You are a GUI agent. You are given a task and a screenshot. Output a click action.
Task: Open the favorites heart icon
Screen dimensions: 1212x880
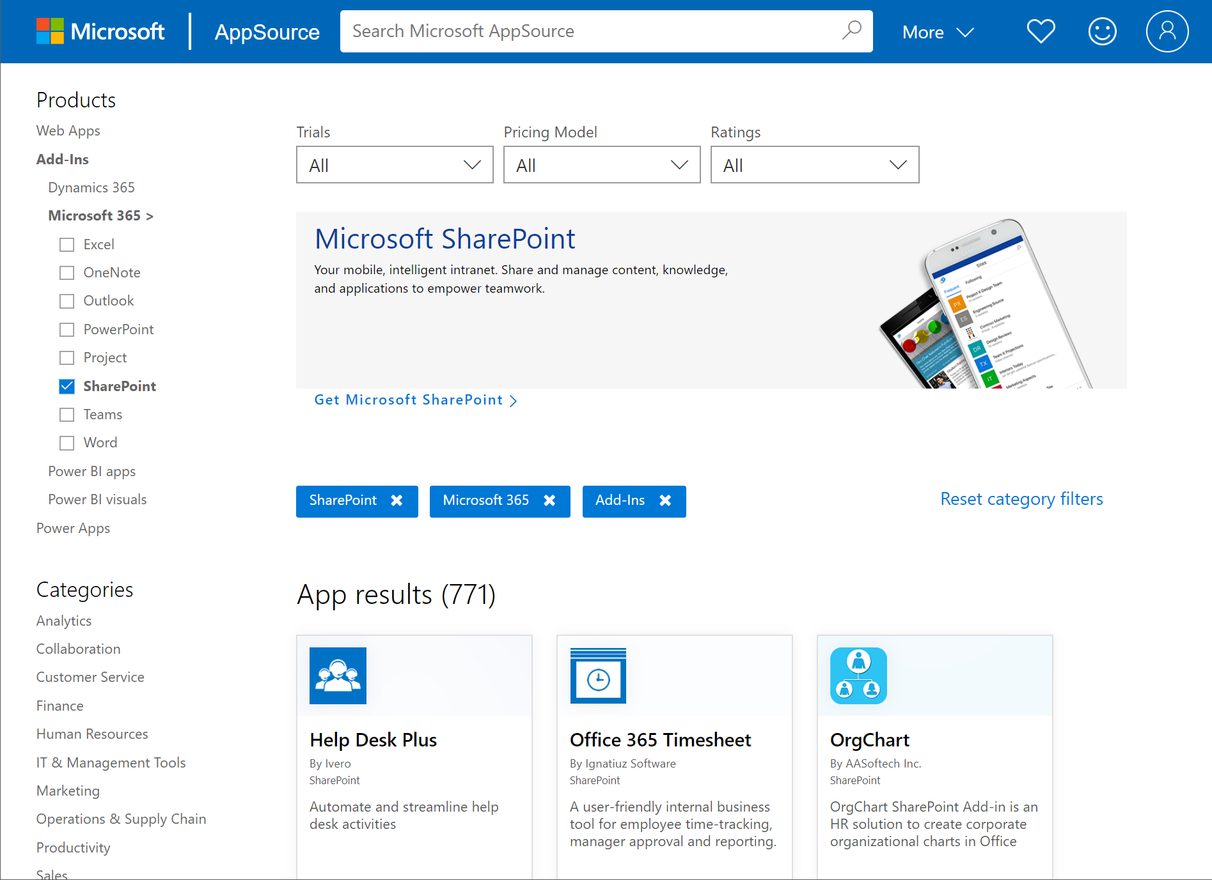(1041, 31)
